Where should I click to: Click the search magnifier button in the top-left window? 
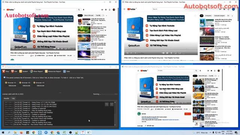coord(79,10)
